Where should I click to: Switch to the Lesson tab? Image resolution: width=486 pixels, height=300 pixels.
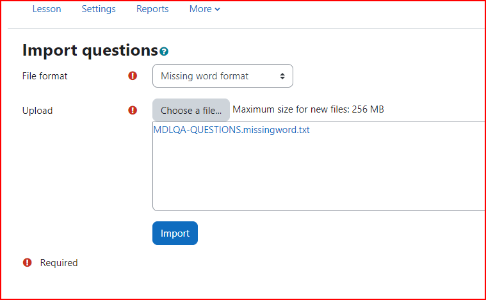pos(47,9)
